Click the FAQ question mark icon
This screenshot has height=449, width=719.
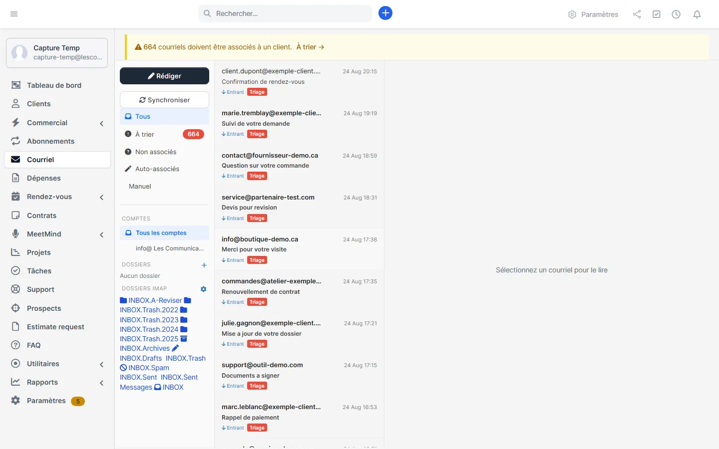(15, 345)
